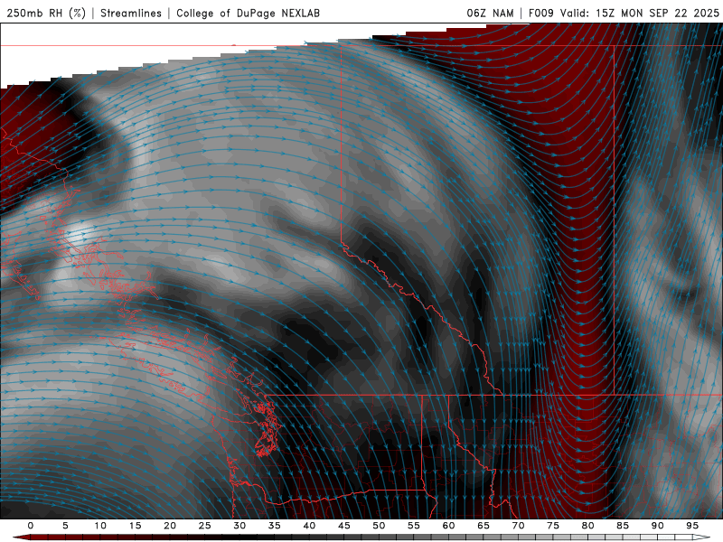Click the colorbar label '15'
This screenshot has height=542, width=723.
[x=135, y=526]
